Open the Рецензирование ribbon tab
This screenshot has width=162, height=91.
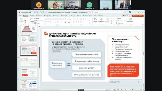88,16
